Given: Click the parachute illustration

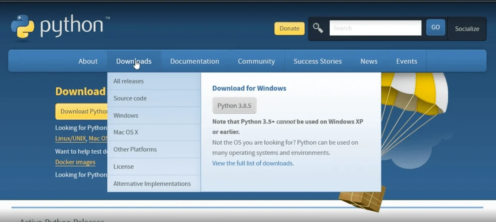Looking at the screenshot, I should (414, 113).
